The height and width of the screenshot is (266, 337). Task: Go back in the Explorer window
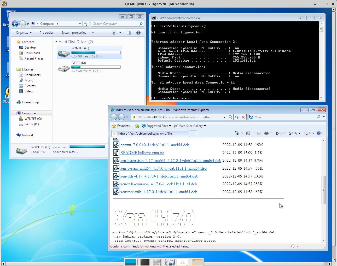click(15, 24)
